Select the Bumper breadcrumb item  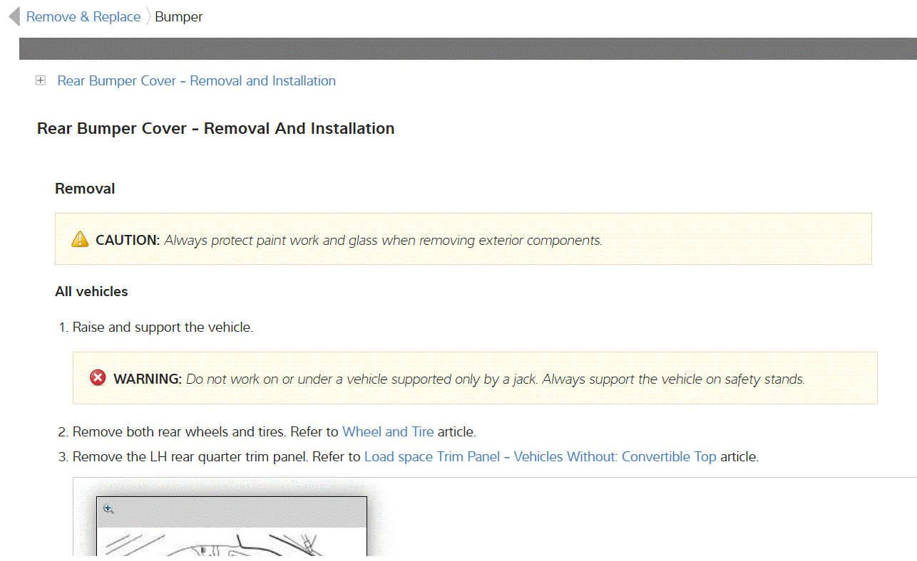[x=179, y=17]
